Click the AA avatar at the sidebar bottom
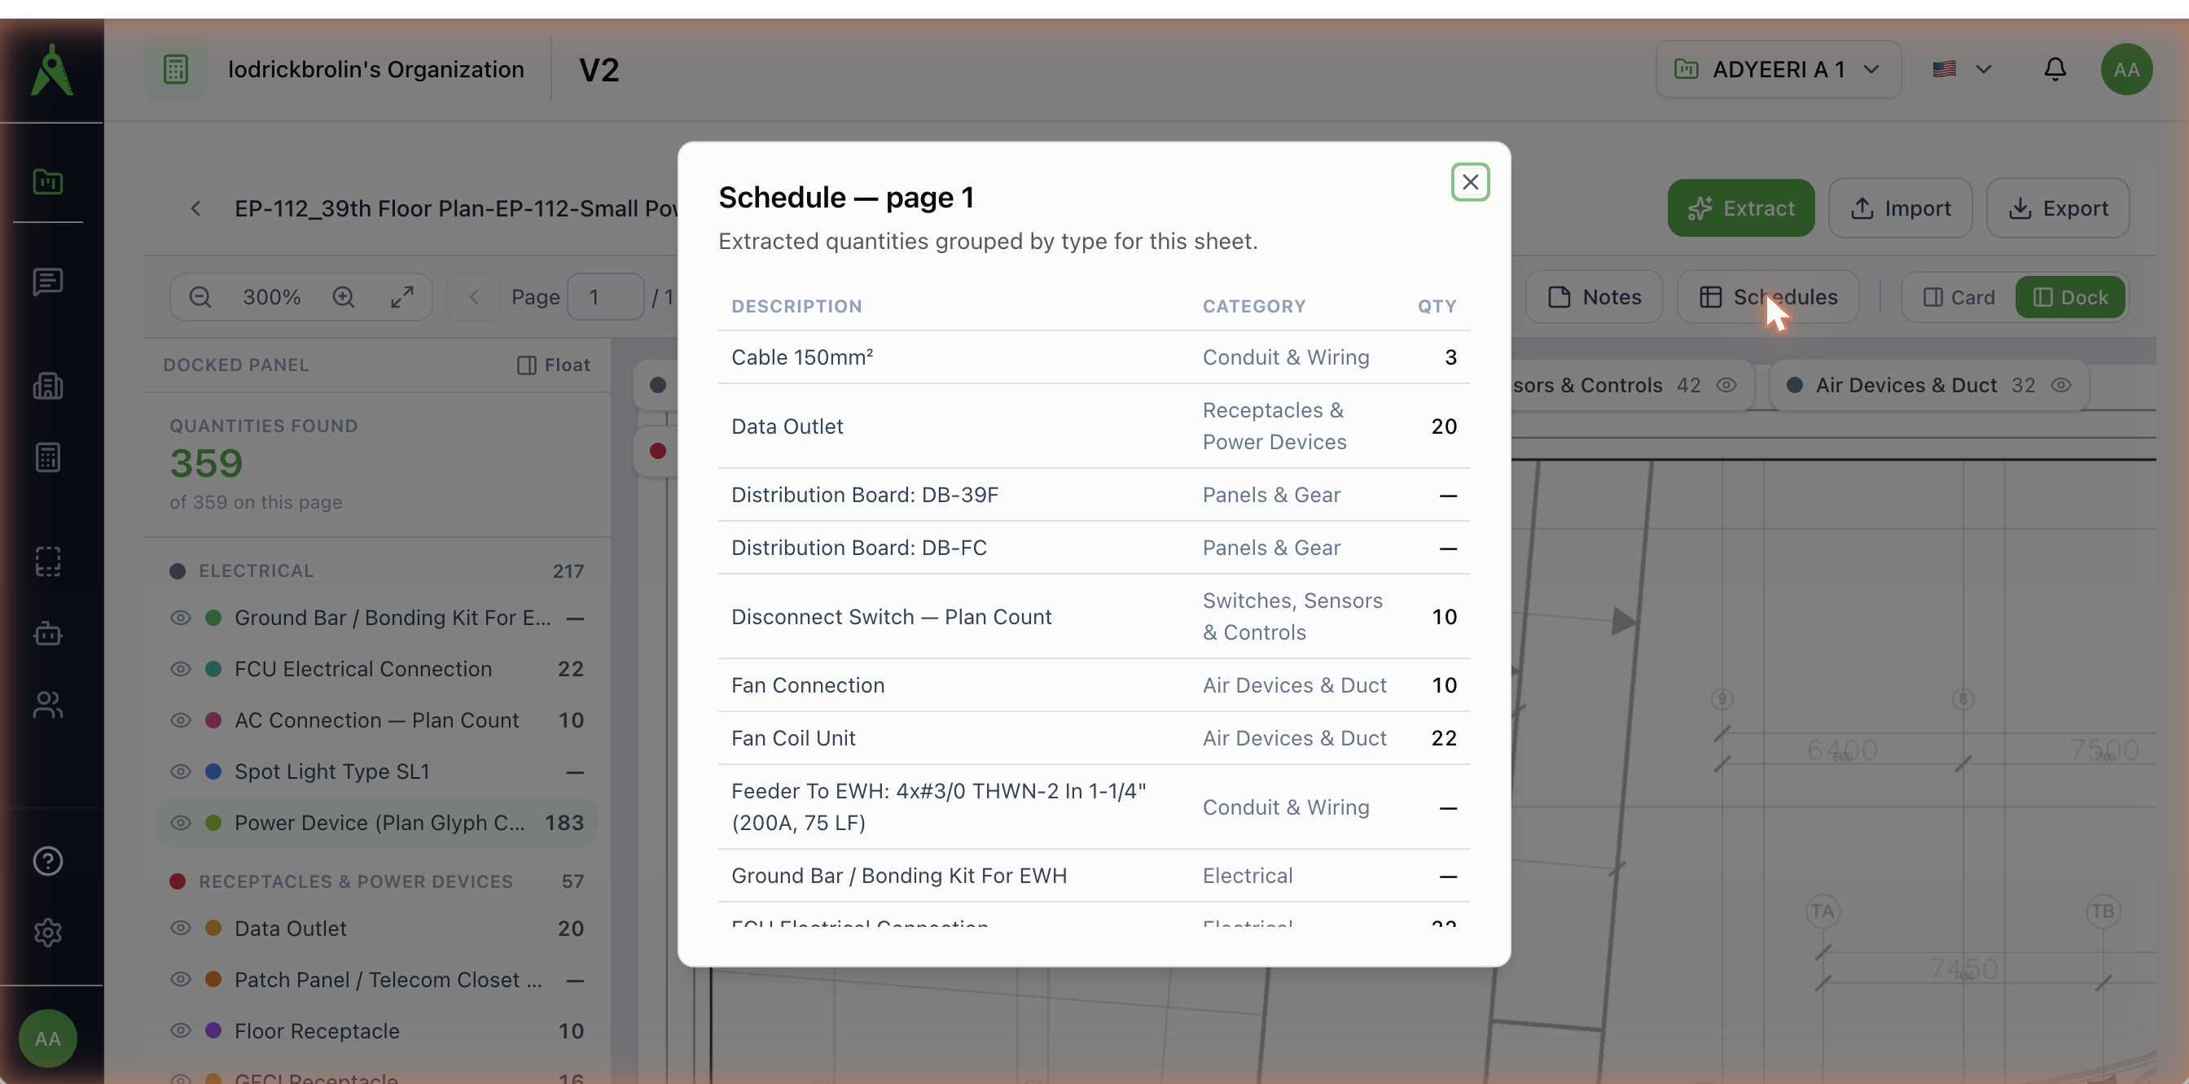Screen dimensions: 2189x1084 point(47,1038)
